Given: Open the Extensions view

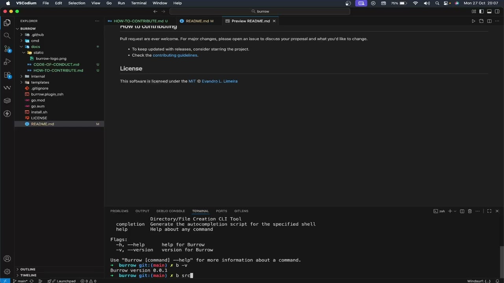Looking at the screenshot, I should click(x=7, y=75).
